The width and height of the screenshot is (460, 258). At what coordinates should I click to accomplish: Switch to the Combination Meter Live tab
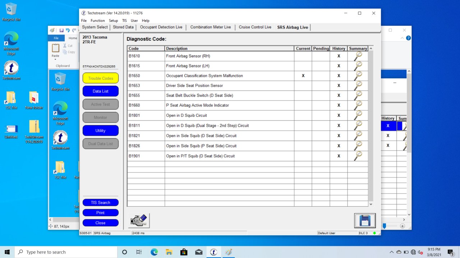[211, 27]
